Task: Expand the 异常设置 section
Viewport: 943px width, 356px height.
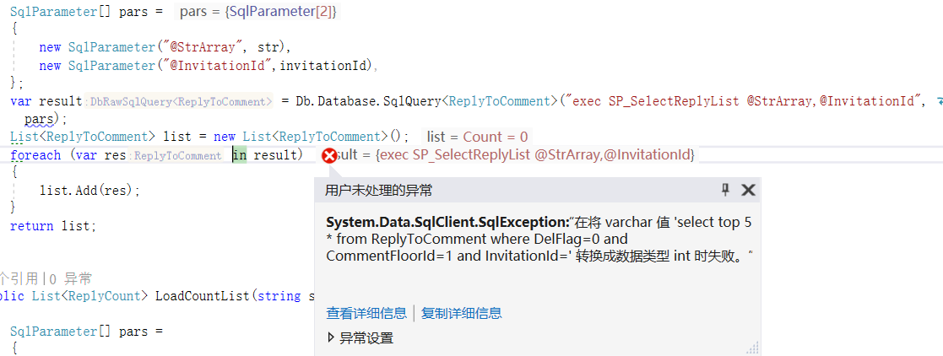Action: [360, 338]
